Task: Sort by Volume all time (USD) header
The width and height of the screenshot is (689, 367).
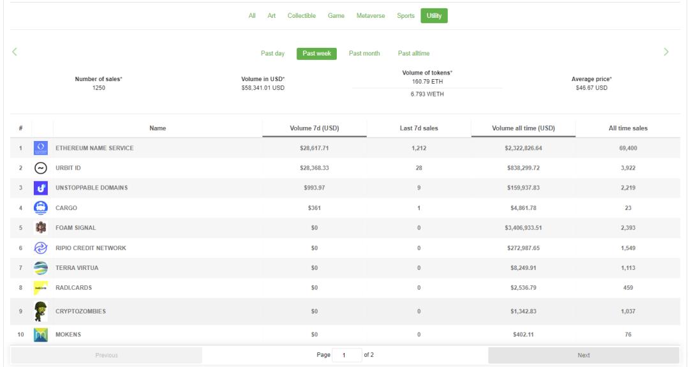Action: (523, 128)
